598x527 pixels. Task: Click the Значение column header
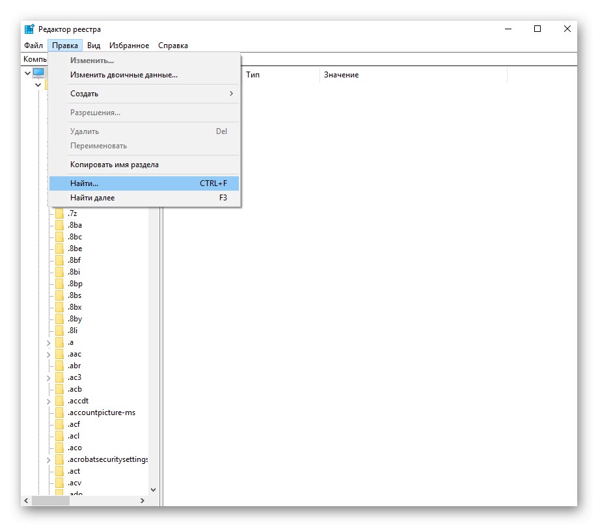point(413,75)
